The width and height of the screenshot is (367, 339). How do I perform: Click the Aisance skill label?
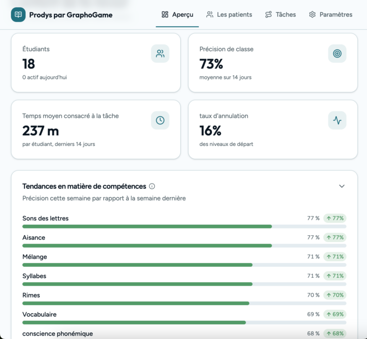click(x=34, y=237)
